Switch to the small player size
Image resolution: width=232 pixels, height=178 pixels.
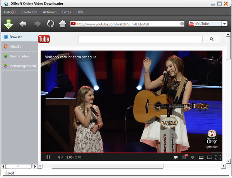201,157
